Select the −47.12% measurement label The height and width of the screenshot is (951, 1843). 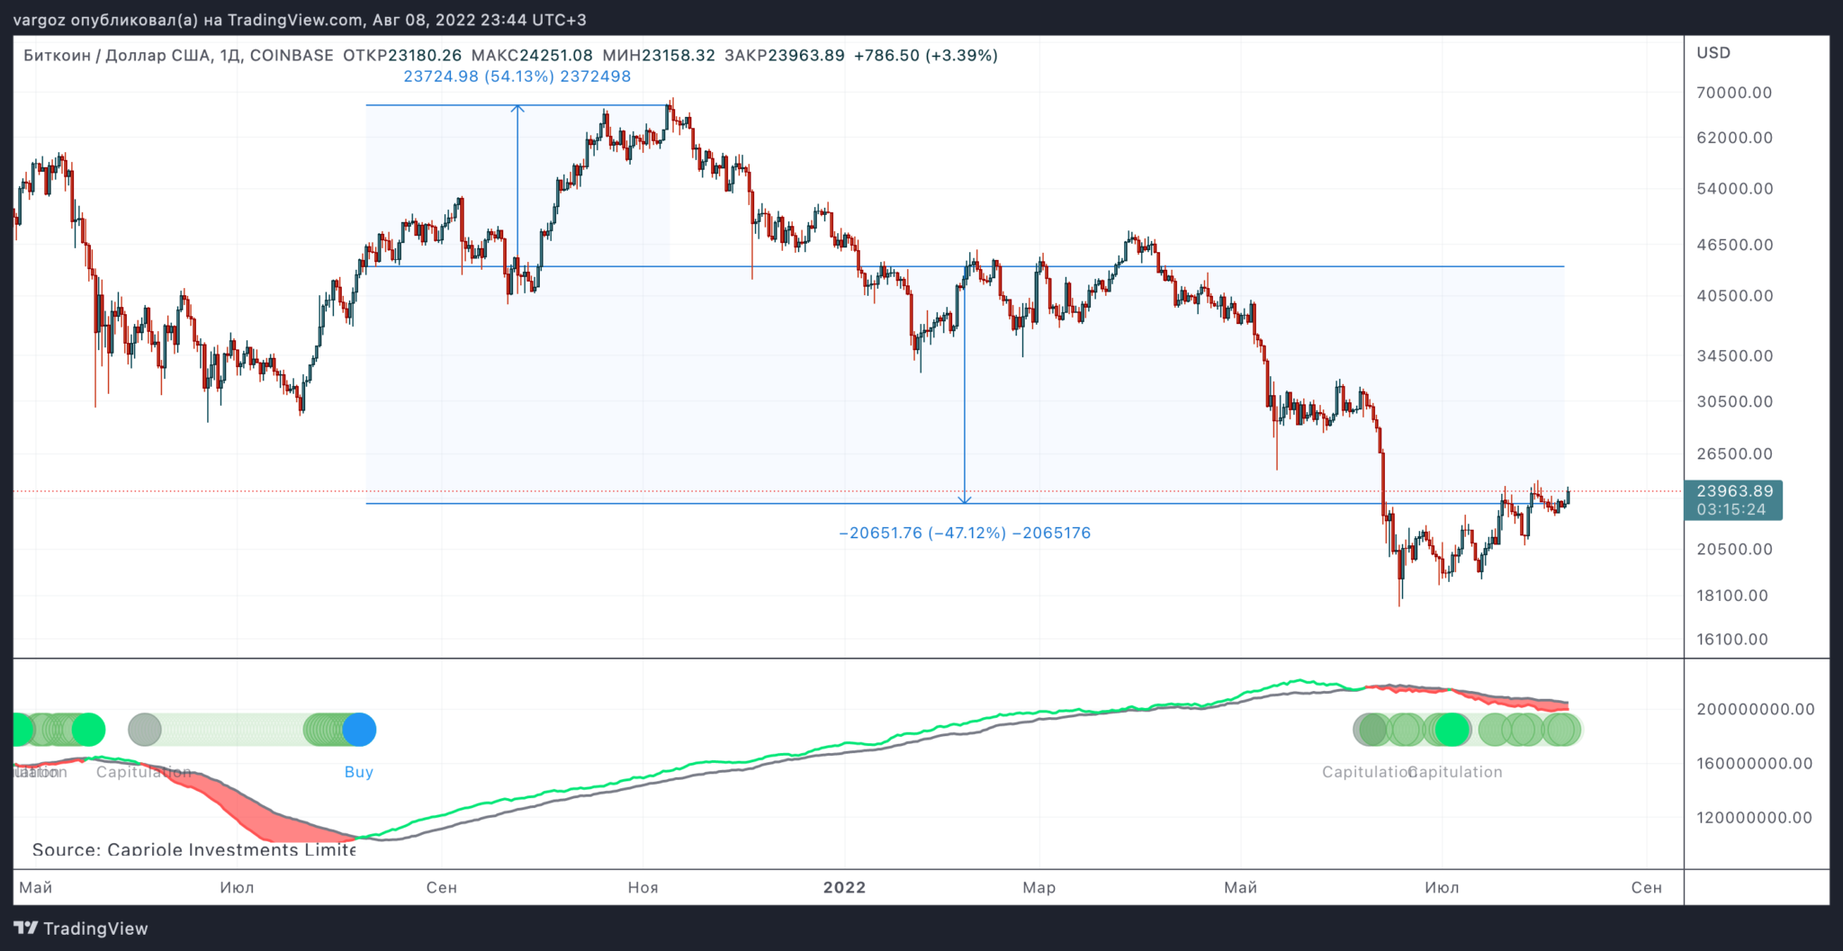tap(964, 533)
